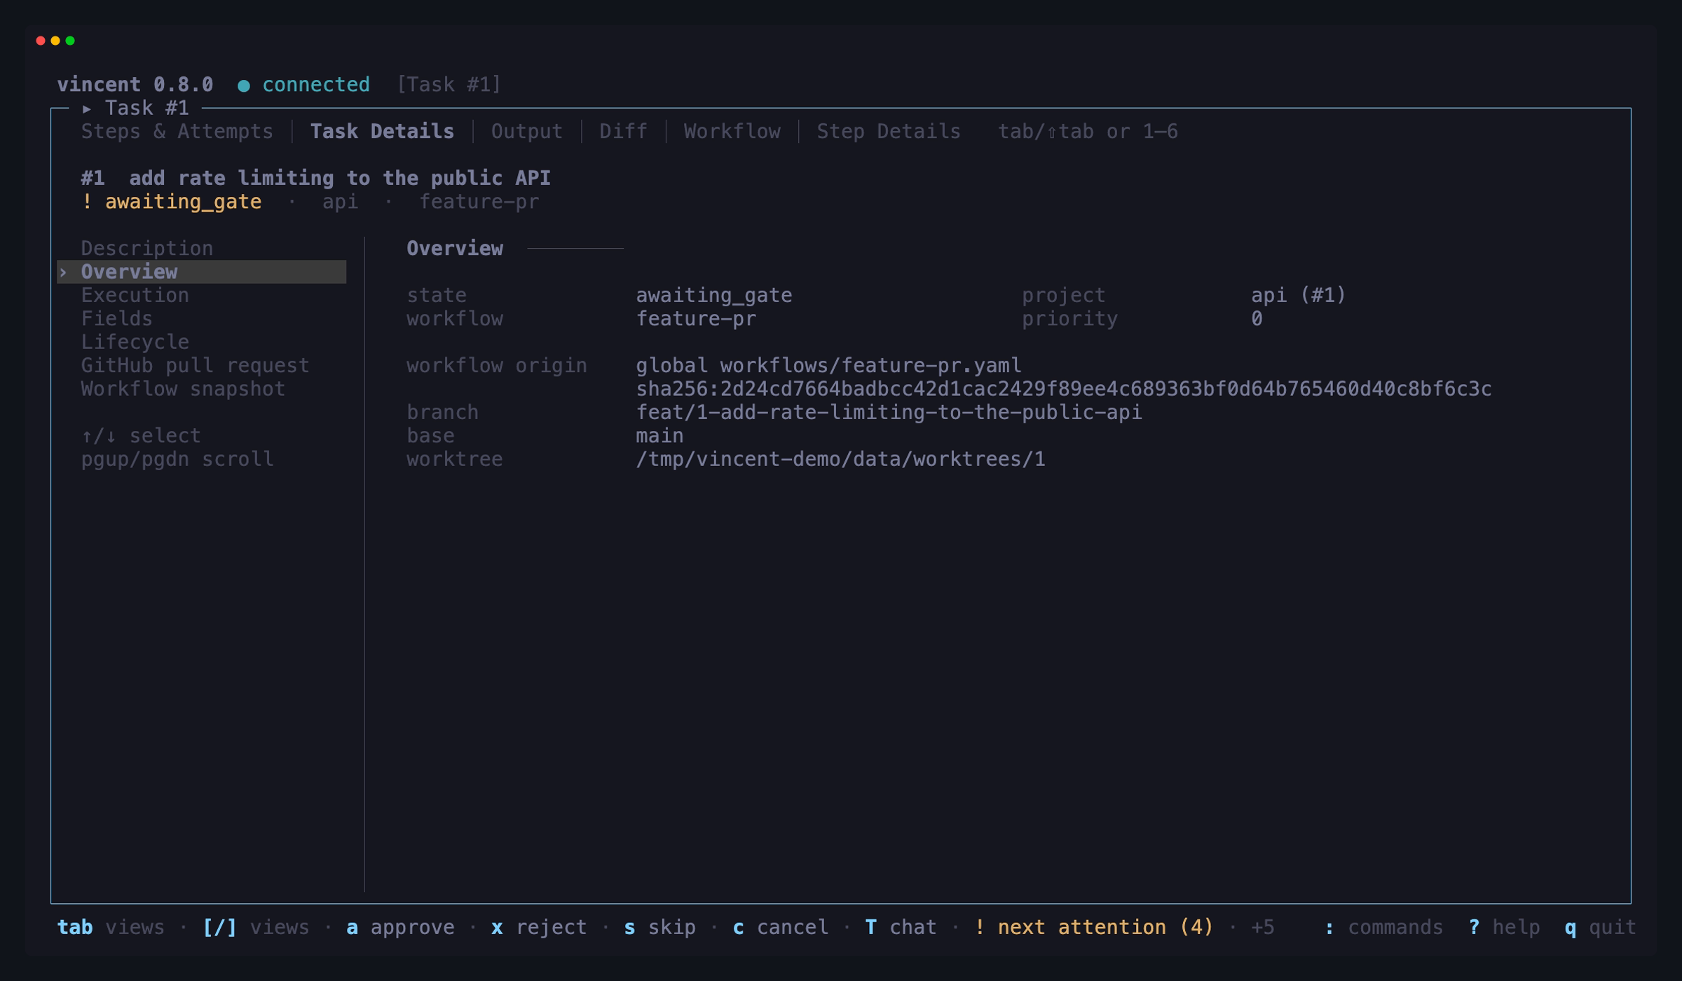This screenshot has height=981, width=1682.
Task: Click the '[/] views' footer hint
Action: pyautogui.click(x=255, y=927)
